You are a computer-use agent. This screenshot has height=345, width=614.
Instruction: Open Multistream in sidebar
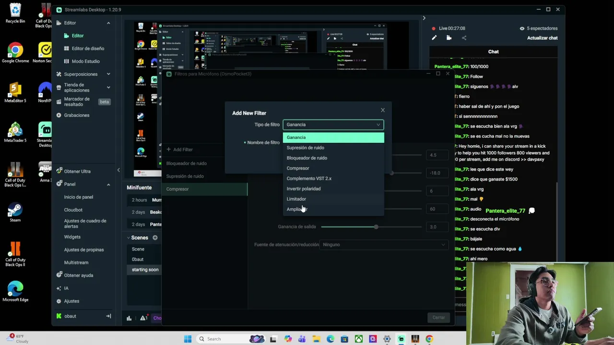point(76,263)
